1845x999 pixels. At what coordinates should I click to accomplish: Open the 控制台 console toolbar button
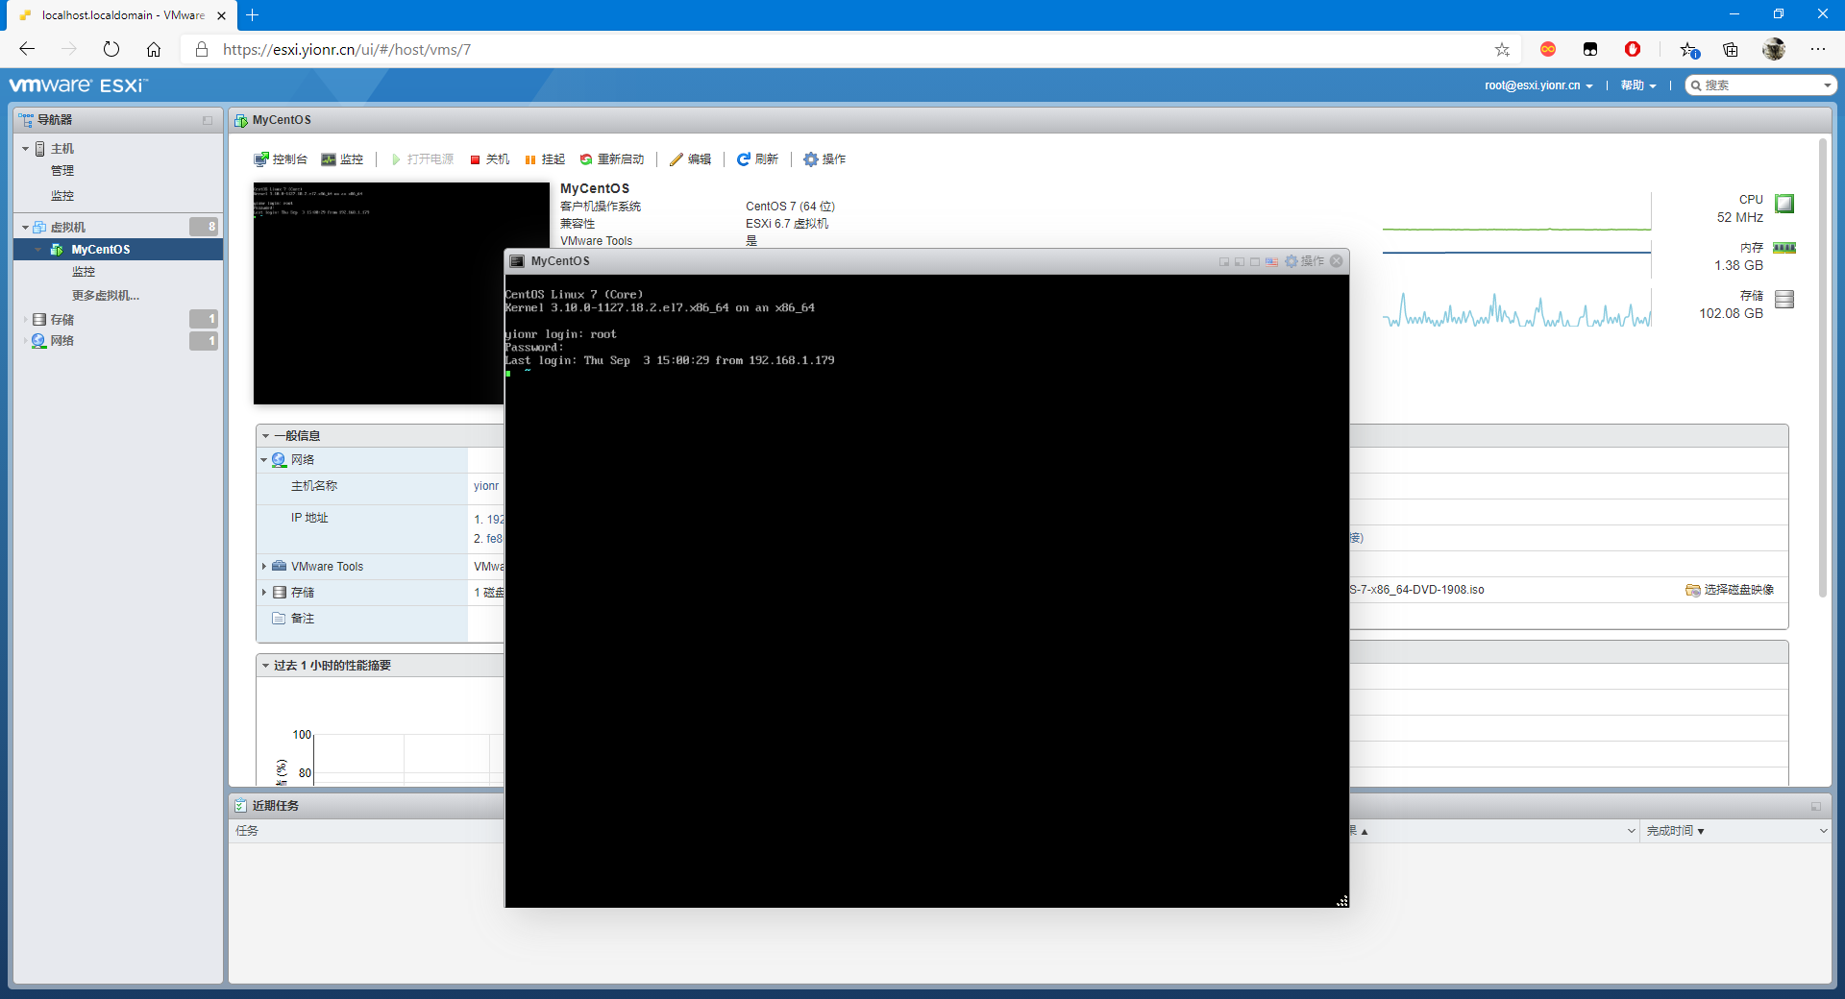(281, 159)
